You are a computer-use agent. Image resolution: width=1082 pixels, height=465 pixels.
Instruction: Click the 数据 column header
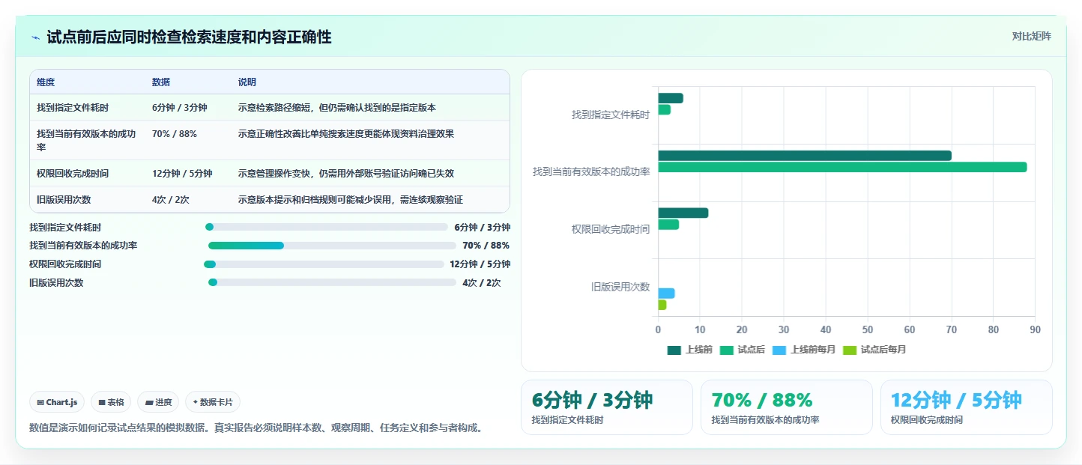(161, 82)
